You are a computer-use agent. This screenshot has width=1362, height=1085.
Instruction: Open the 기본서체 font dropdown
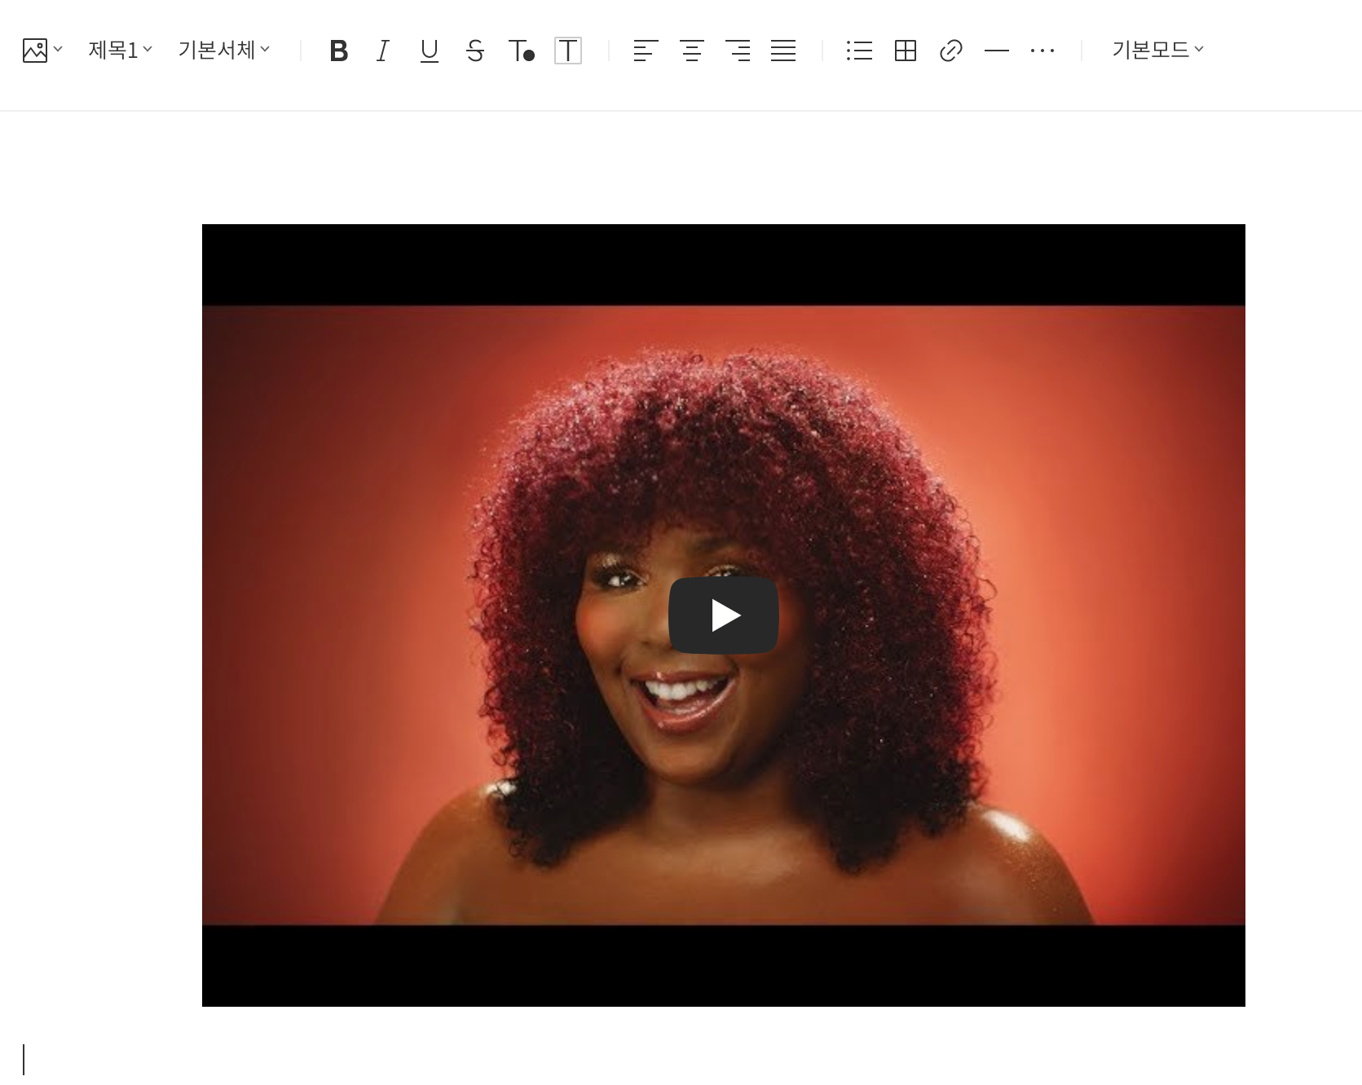point(224,51)
